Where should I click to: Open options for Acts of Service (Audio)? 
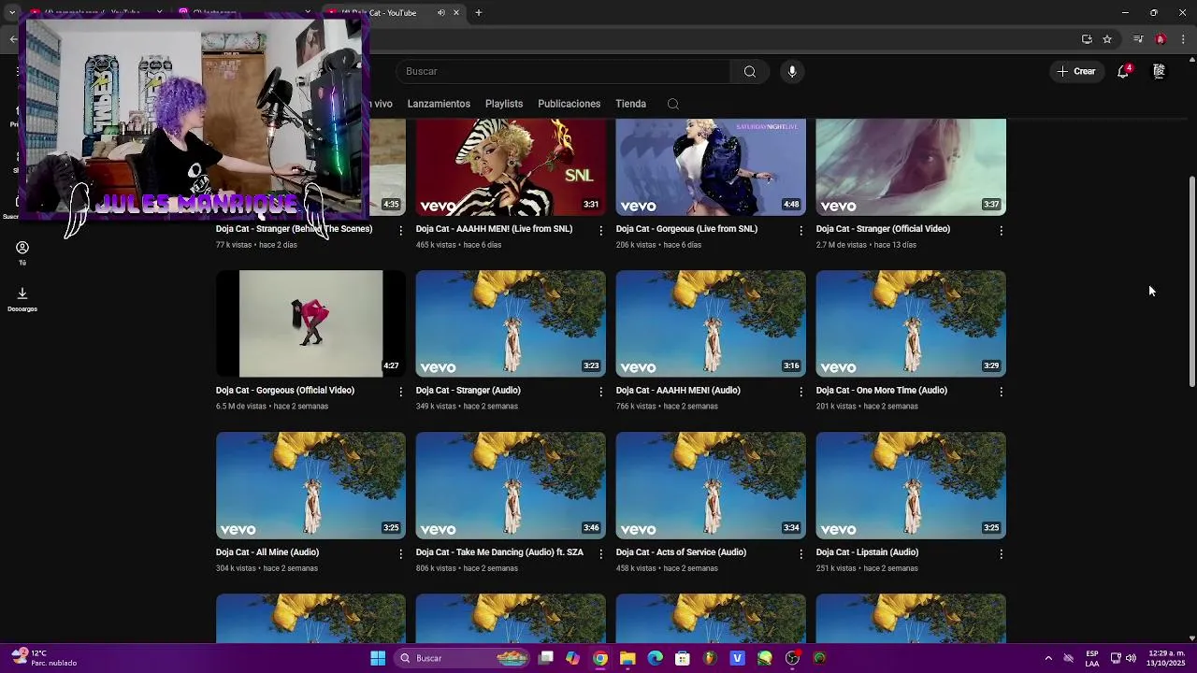(801, 553)
